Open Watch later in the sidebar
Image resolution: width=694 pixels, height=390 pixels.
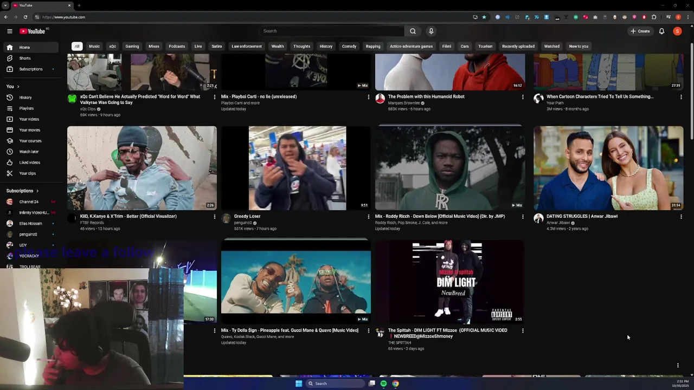coord(31,152)
